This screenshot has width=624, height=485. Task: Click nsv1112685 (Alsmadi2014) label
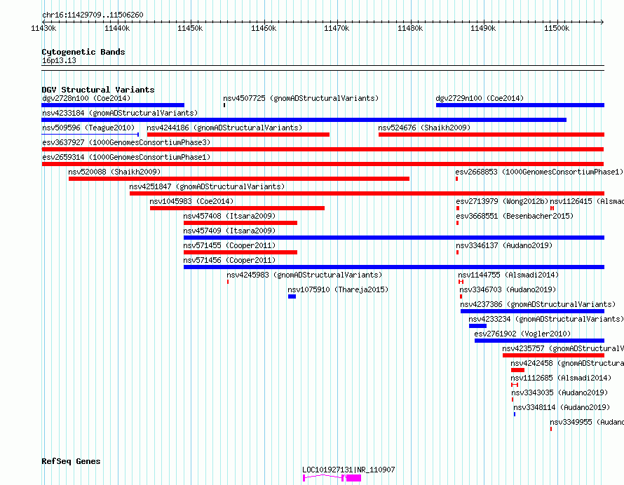pyautogui.click(x=561, y=378)
